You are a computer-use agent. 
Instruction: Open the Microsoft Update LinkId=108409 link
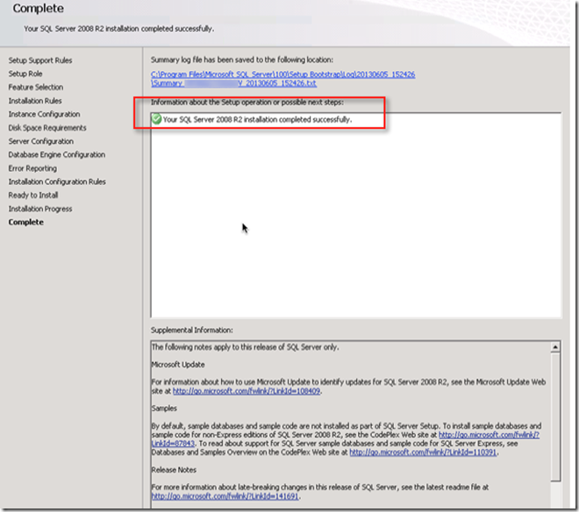(x=247, y=391)
